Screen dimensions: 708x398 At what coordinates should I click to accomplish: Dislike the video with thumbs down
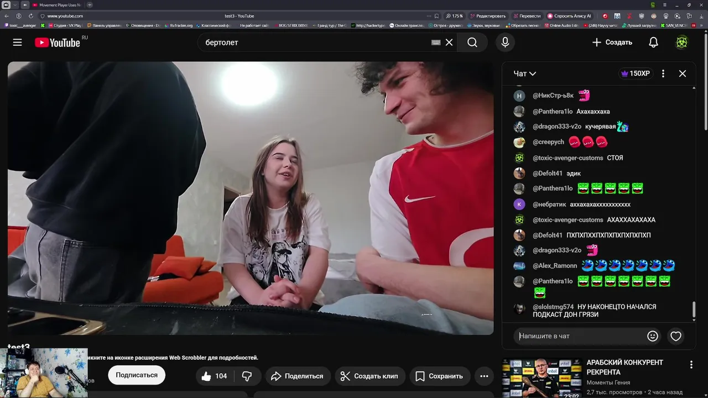(247, 376)
